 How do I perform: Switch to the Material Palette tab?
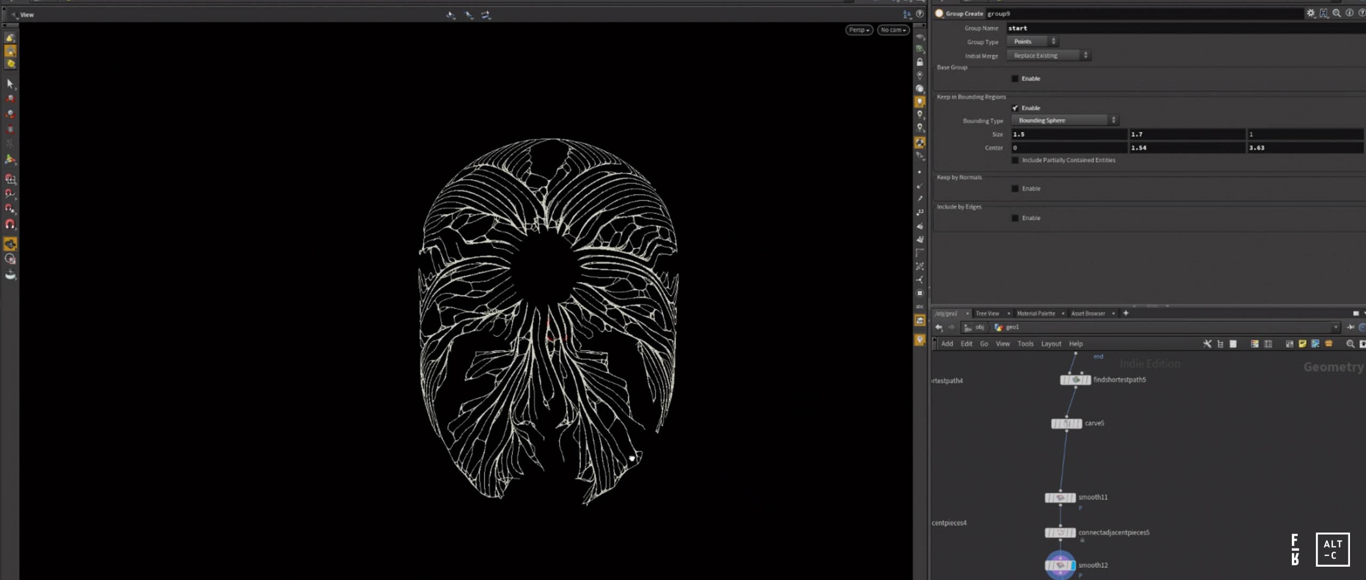[1036, 313]
